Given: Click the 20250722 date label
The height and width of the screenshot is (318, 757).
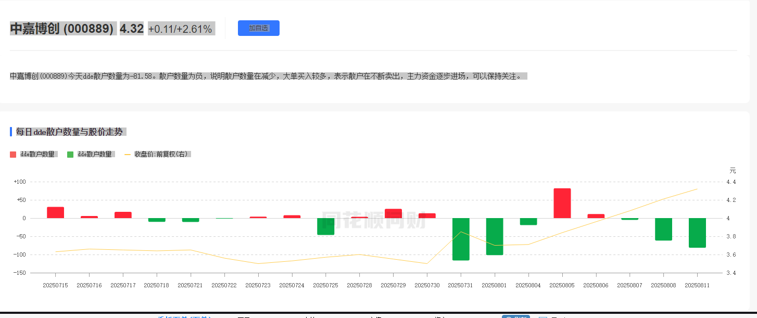Looking at the screenshot, I should [x=224, y=285].
